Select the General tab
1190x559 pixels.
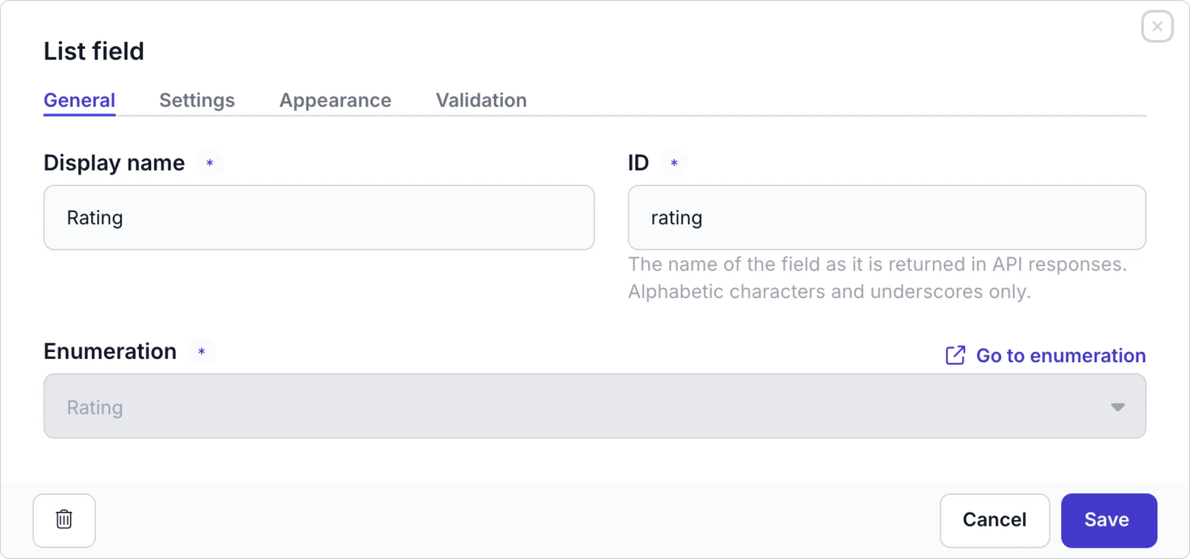79,100
